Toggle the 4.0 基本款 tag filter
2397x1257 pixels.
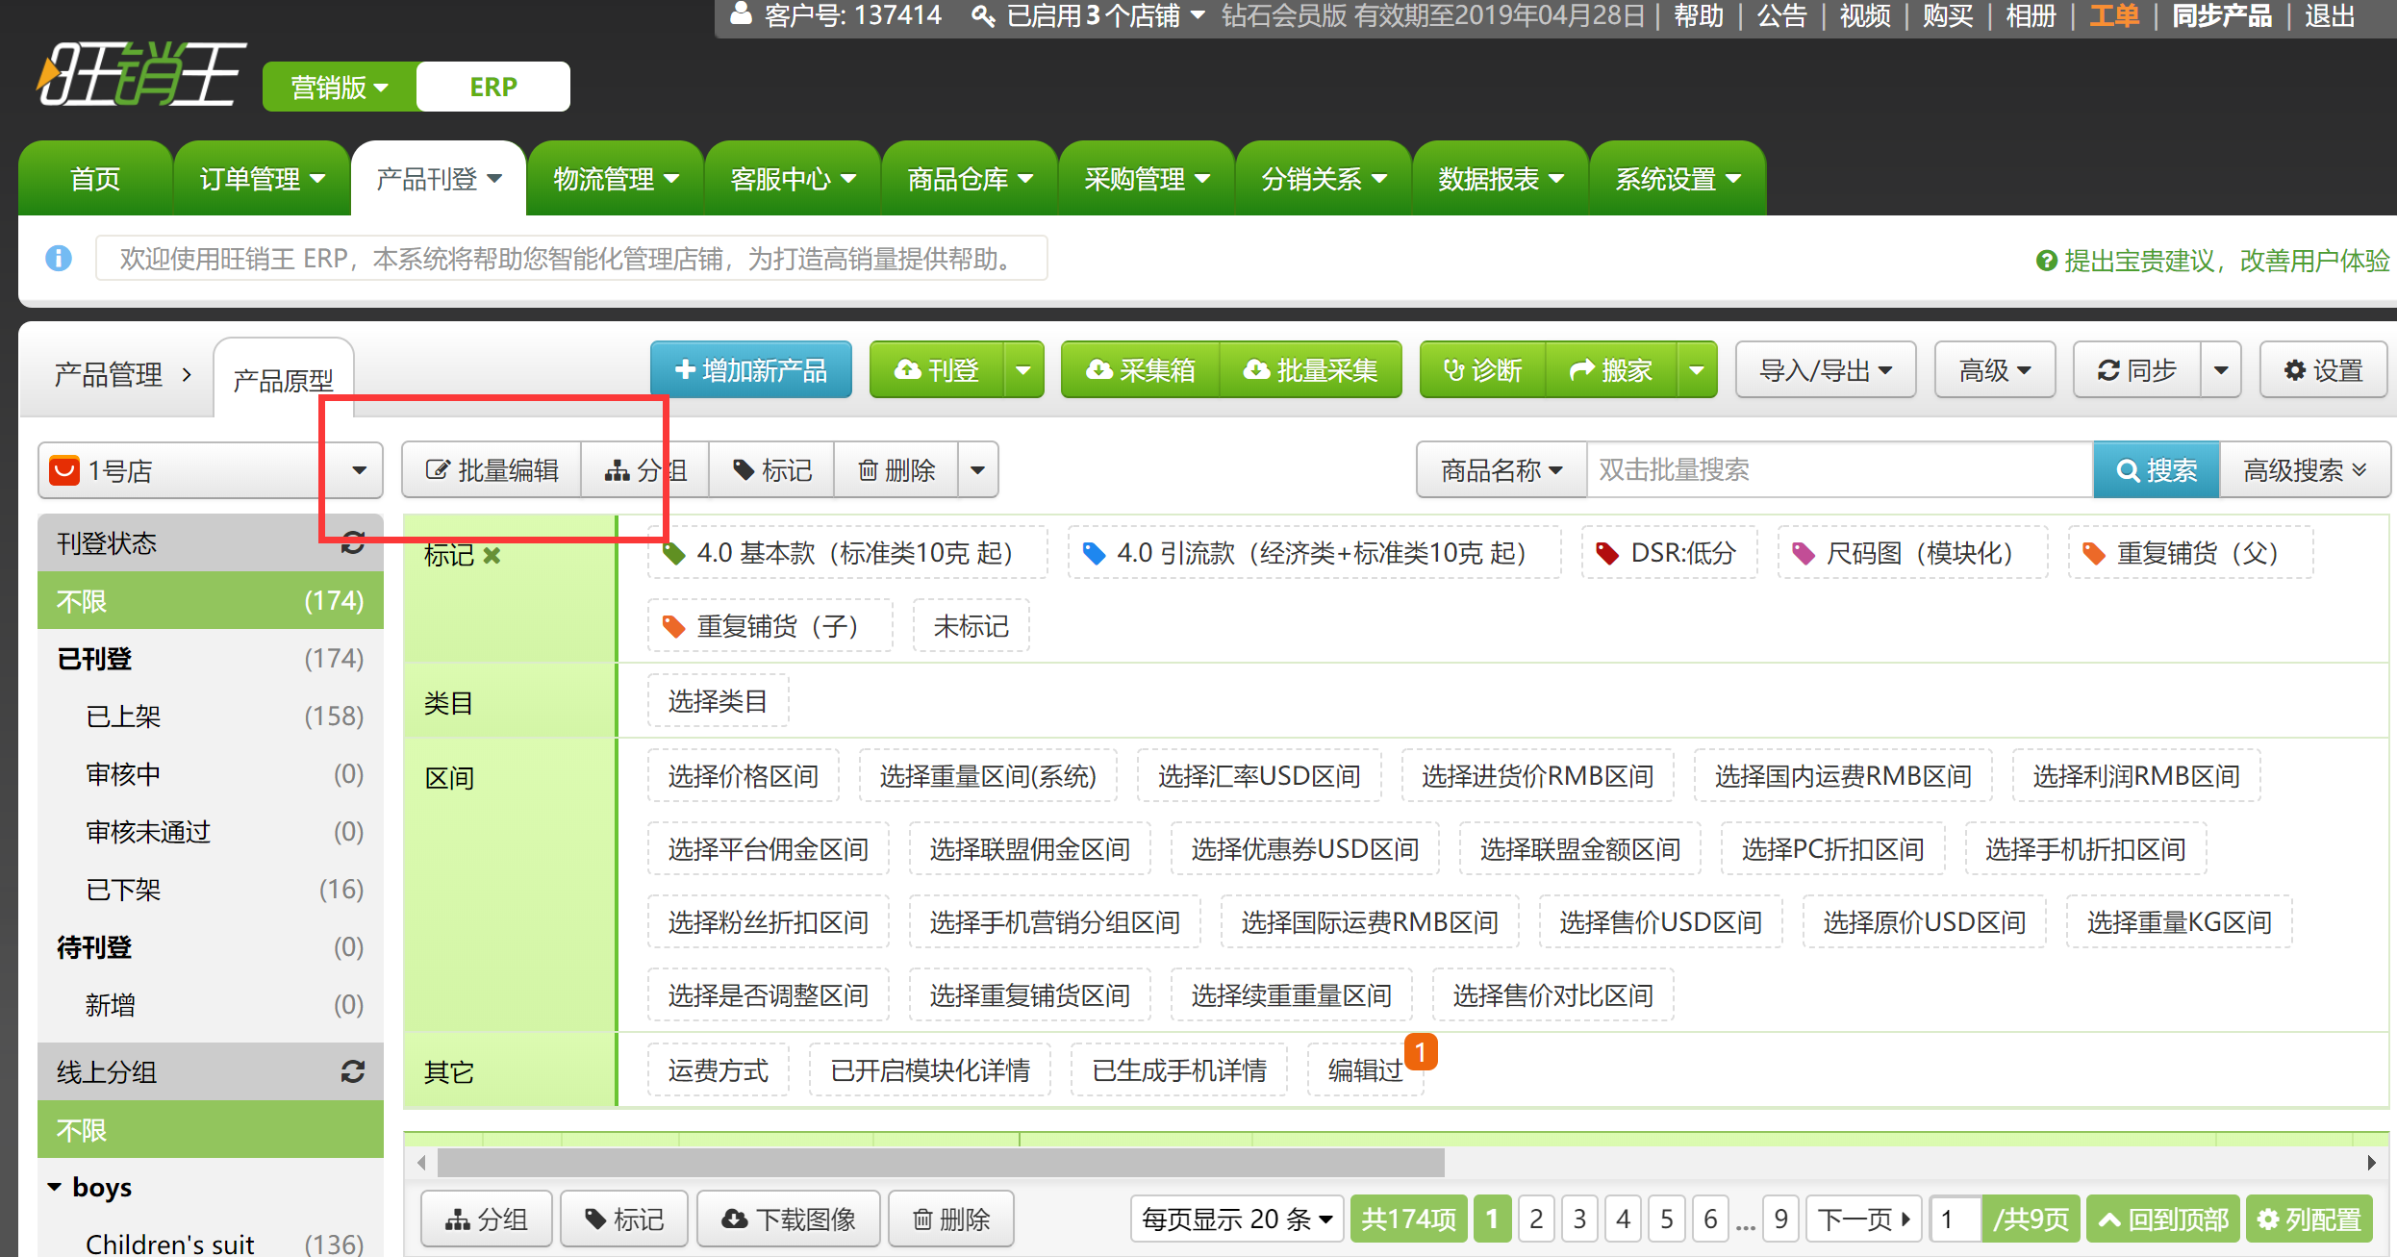coord(847,553)
